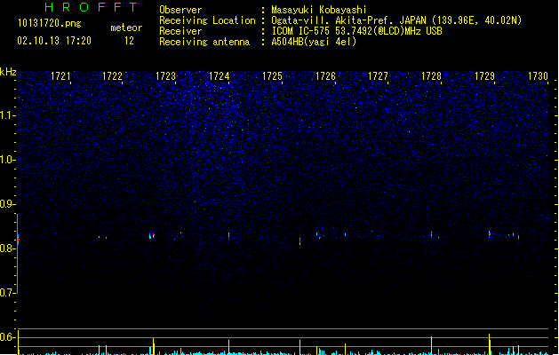Click the 1725 time marker
The height and width of the screenshot is (355, 559).
tap(272, 76)
